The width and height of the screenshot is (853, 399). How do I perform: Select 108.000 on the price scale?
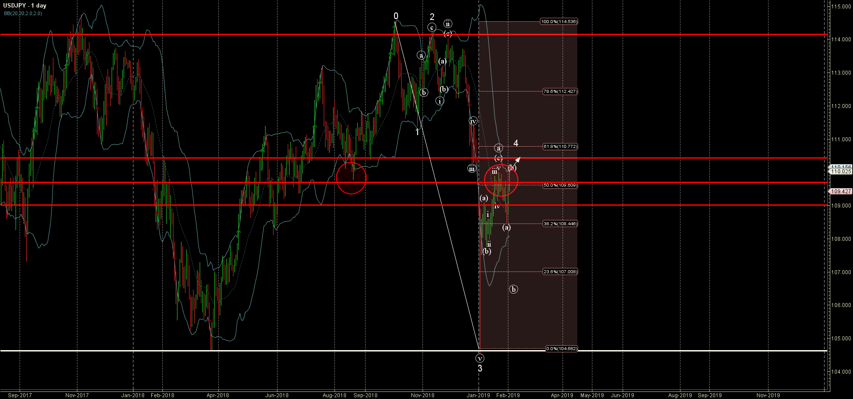(841, 239)
